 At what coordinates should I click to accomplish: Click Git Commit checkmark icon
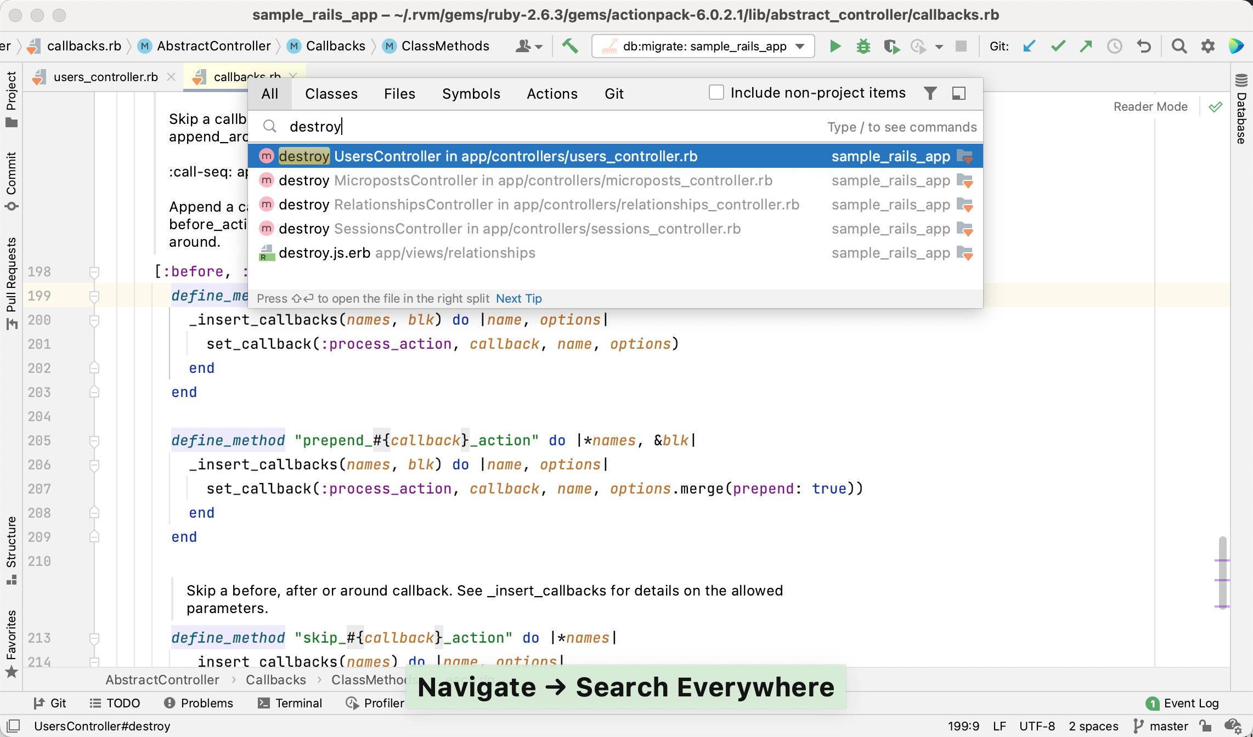click(x=1058, y=46)
